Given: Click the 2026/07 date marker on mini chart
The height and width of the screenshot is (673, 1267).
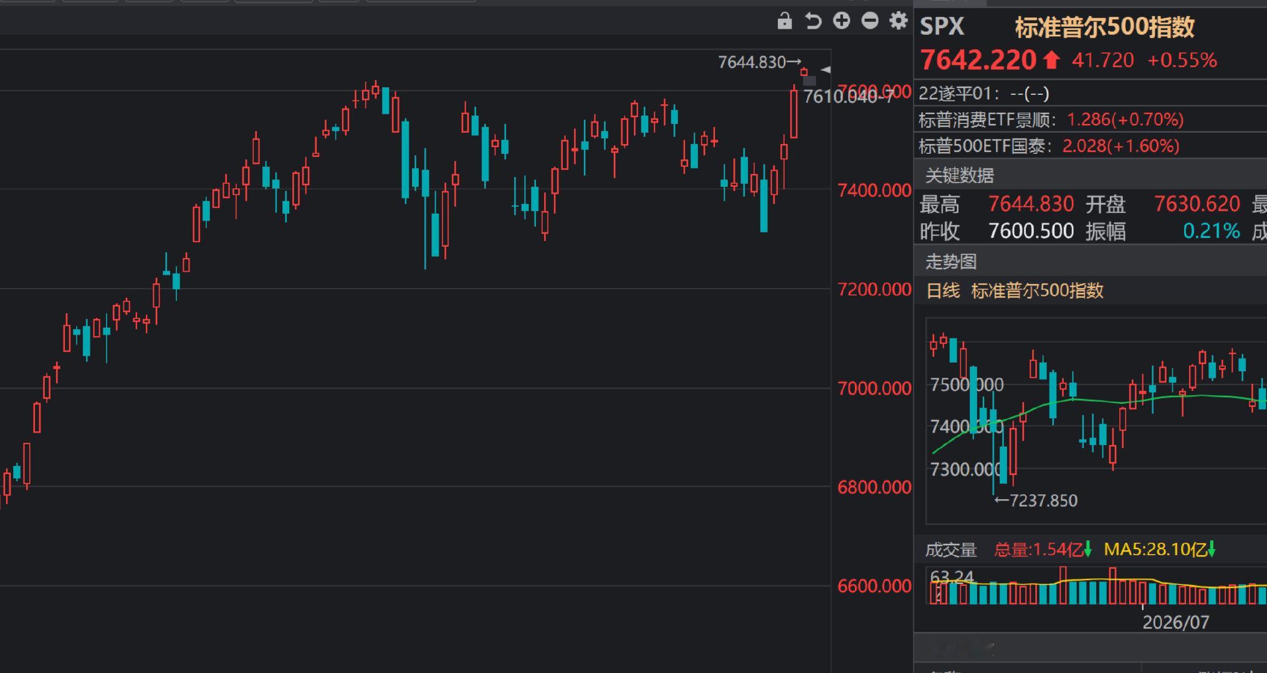Looking at the screenshot, I should pyautogui.click(x=1175, y=622).
